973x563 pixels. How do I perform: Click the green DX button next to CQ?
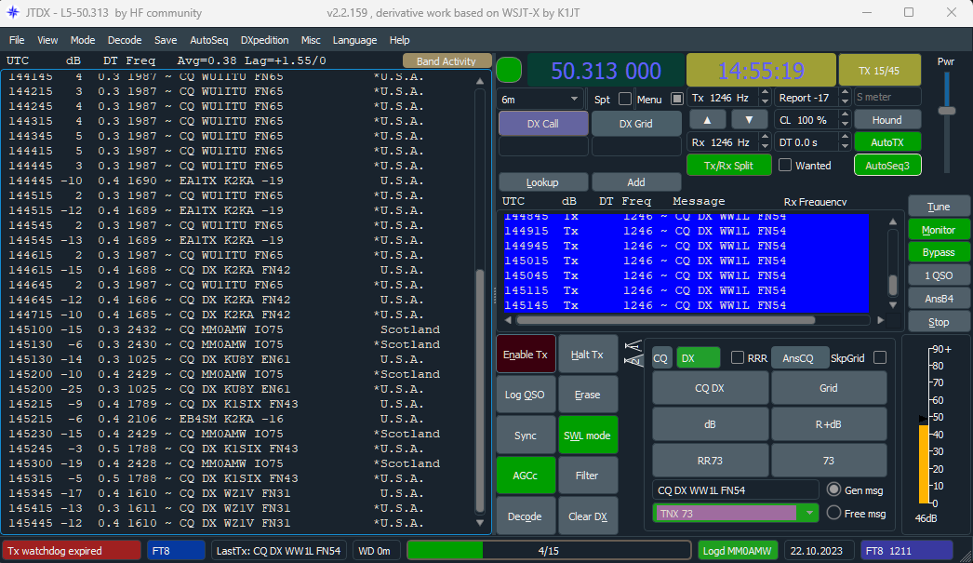coord(698,358)
